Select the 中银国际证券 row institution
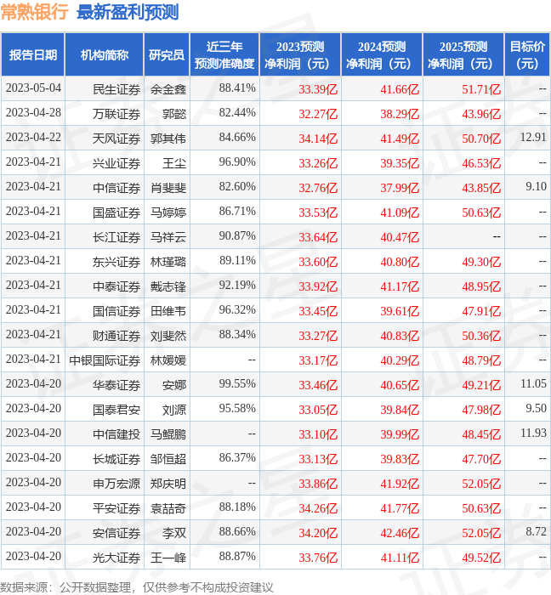The image size is (551, 595). coord(105,360)
